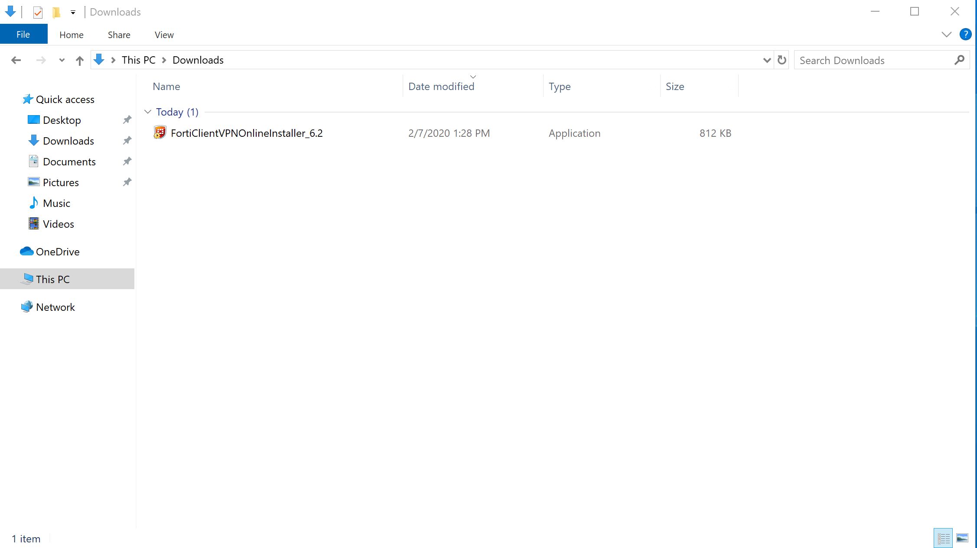
Task: Click Downloads in the address breadcrumb
Action: pyautogui.click(x=198, y=60)
